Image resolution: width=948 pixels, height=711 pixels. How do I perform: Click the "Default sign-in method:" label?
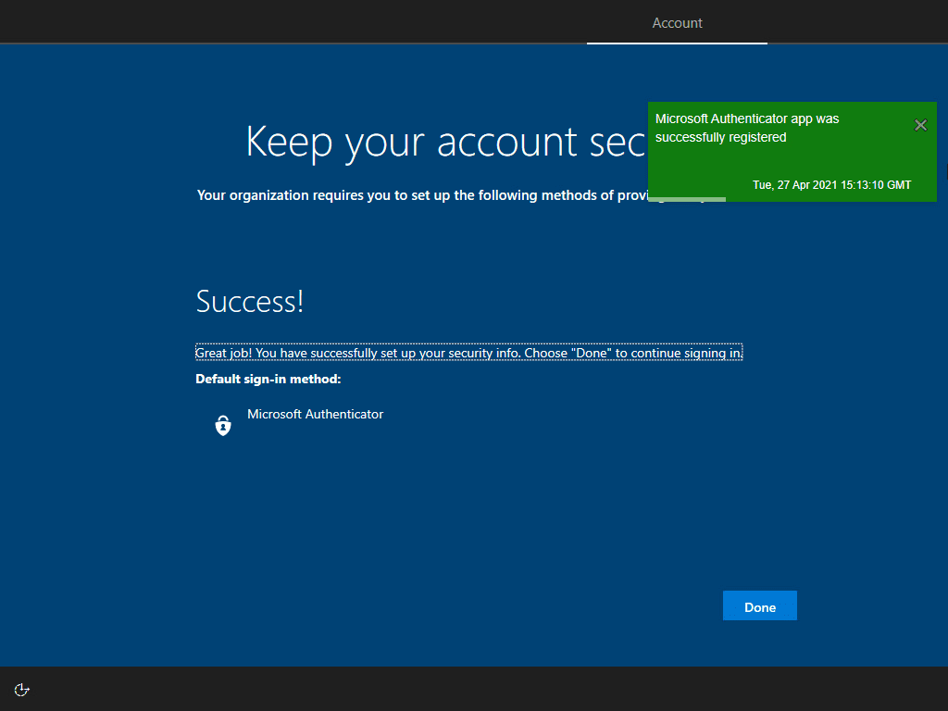point(268,379)
